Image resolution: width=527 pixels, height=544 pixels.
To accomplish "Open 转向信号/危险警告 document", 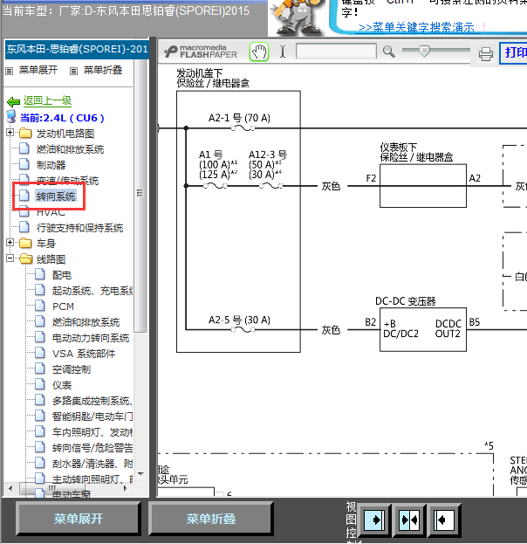I will [92, 448].
